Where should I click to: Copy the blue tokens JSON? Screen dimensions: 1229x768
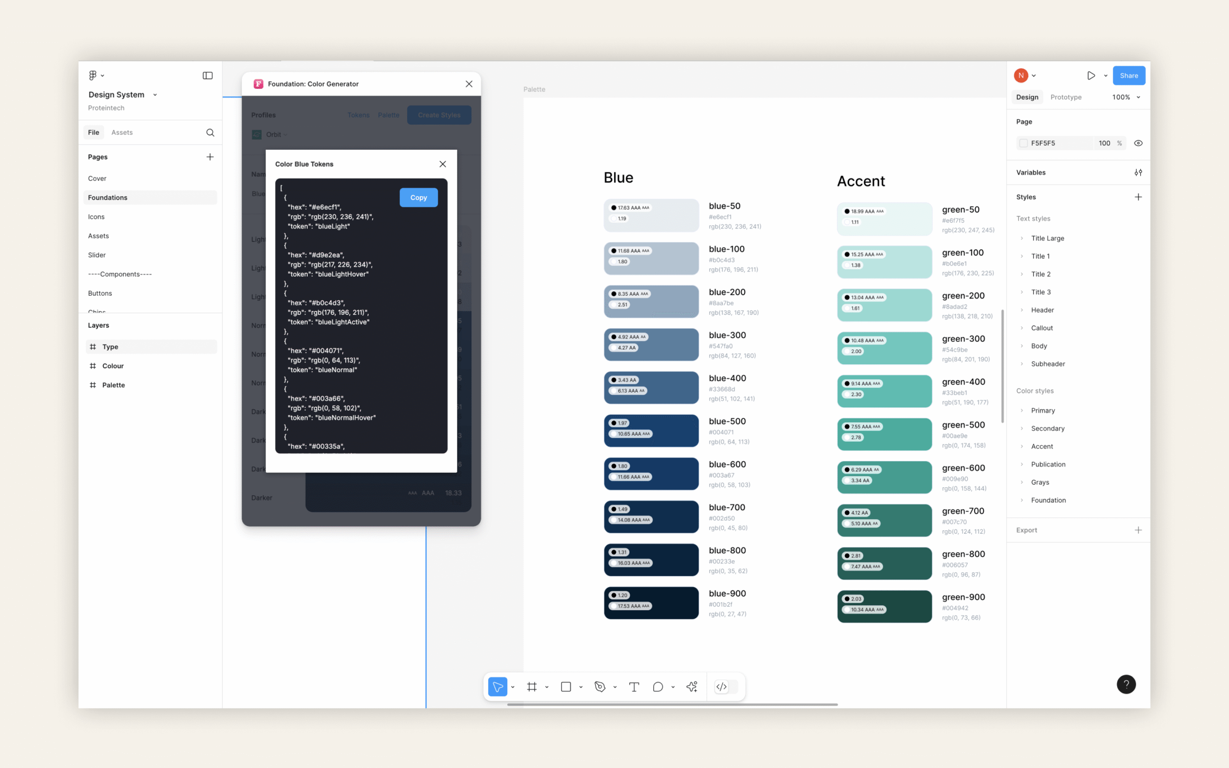(419, 198)
